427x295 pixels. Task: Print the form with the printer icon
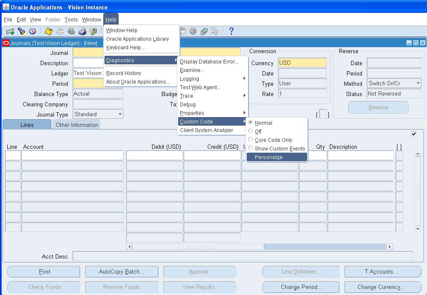[83, 31]
